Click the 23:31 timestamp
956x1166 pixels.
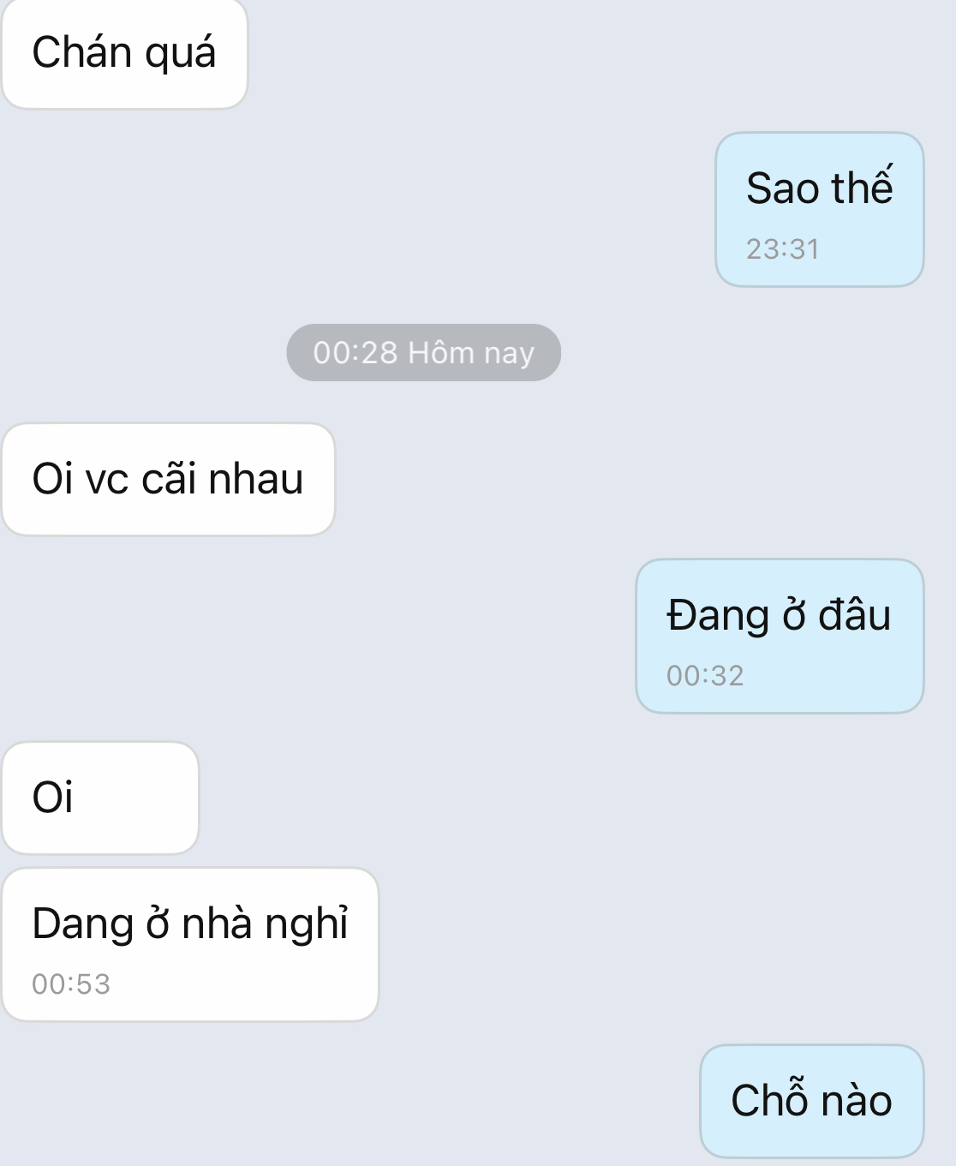click(x=782, y=249)
